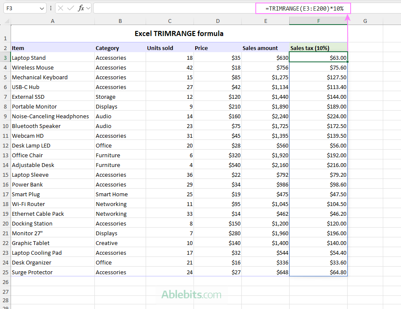Select the column A header
Image resolution: width=401 pixels, height=309 pixels.
(53, 20)
